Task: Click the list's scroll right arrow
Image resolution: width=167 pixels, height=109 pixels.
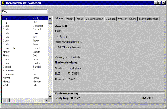Action: pyautogui.click(x=46, y=100)
